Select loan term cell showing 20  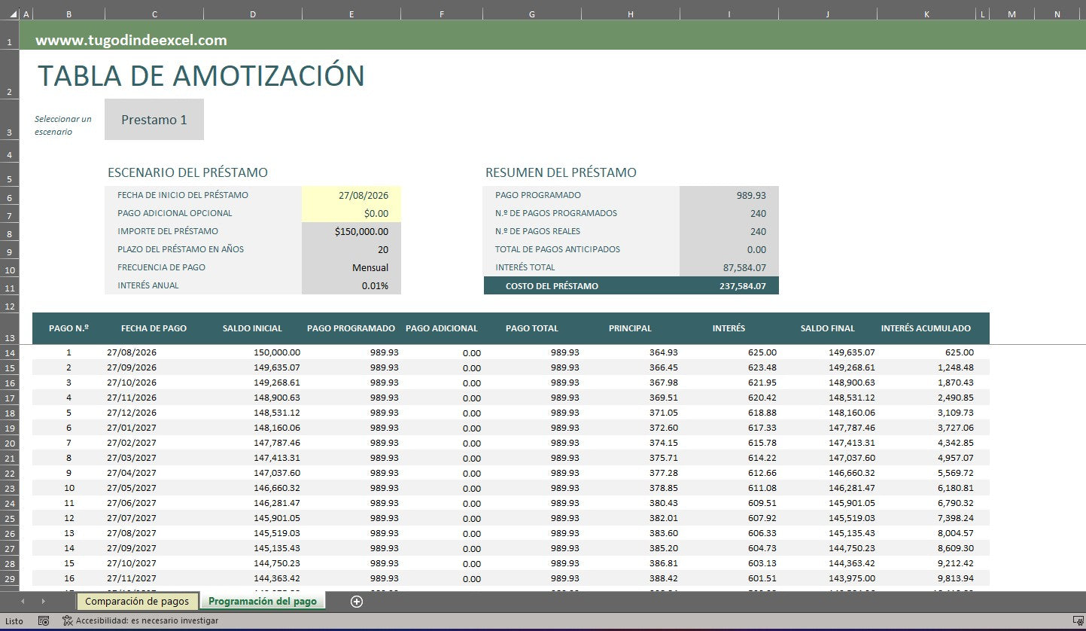pos(351,249)
